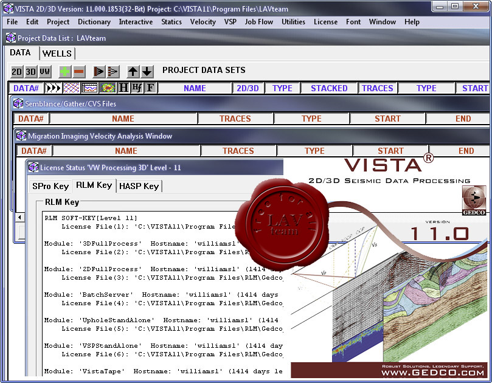Click START header in Migration Imaging window
492x383 pixels.
click(x=390, y=151)
